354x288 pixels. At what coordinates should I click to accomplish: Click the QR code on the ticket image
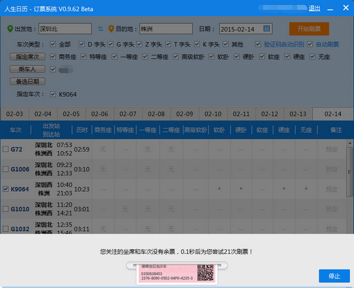(x=205, y=273)
